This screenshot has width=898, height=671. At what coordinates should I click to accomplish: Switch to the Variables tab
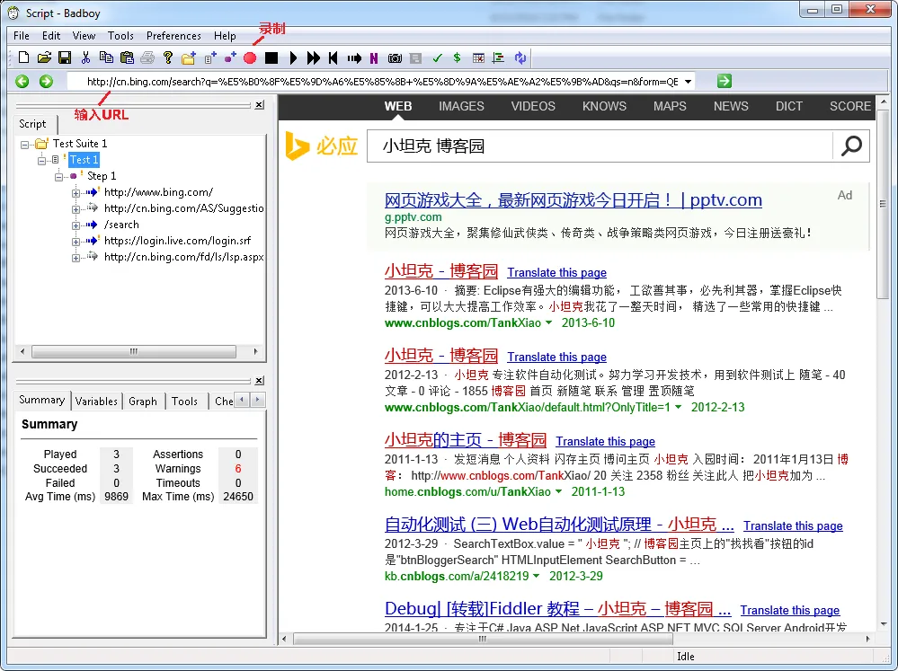pyautogui.click(x=96, y=401)
